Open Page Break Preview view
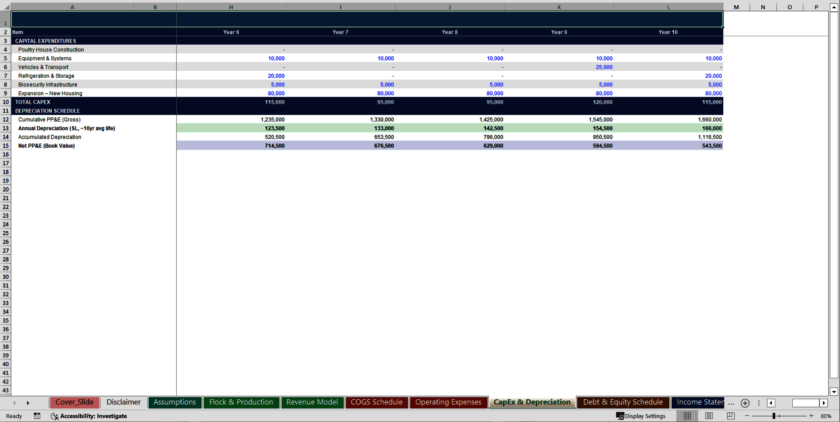Viewport: 840px width, 422px height. (731, 416)
